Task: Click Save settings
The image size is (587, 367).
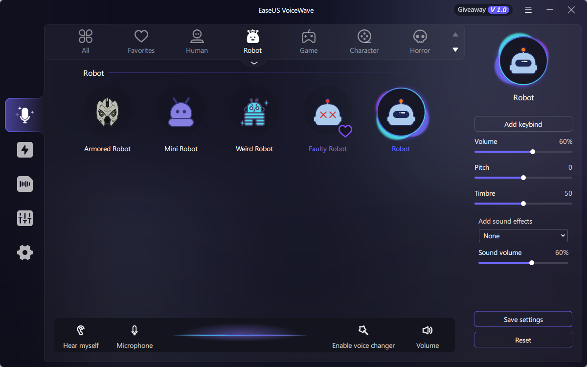Action: 523,320
